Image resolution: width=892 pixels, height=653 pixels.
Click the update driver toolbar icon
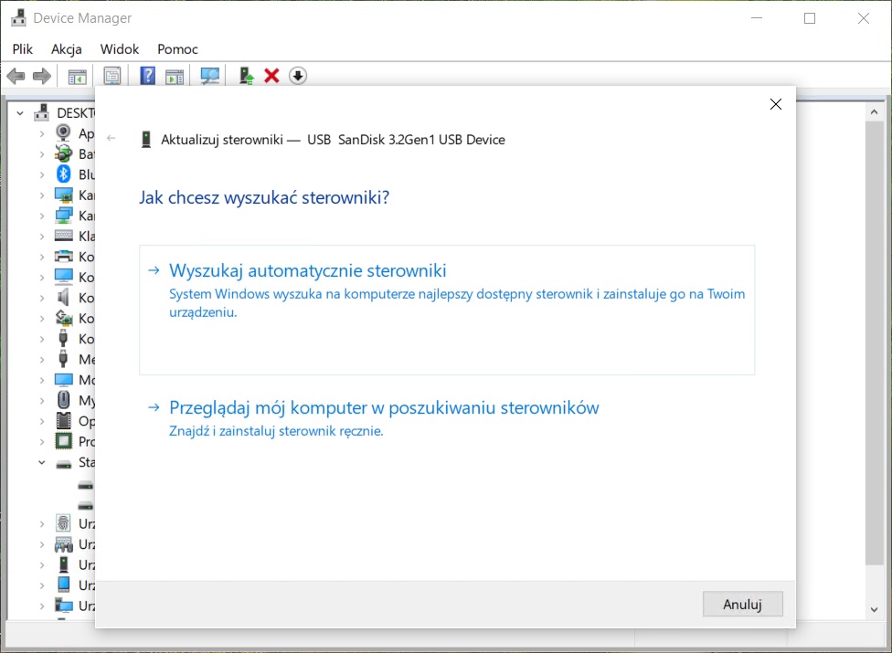(246, 76)
